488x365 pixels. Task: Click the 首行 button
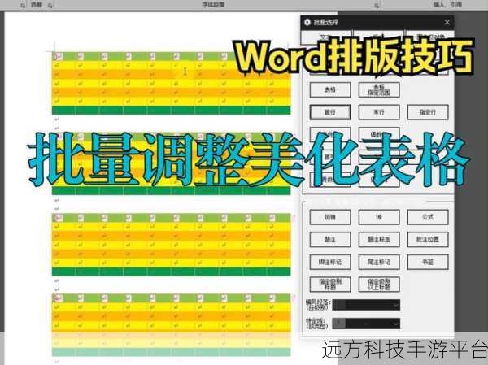[x=330, y=112]
